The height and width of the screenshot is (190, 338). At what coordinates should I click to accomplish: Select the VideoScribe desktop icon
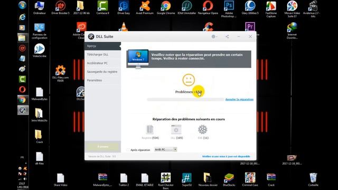coord(40,51)
